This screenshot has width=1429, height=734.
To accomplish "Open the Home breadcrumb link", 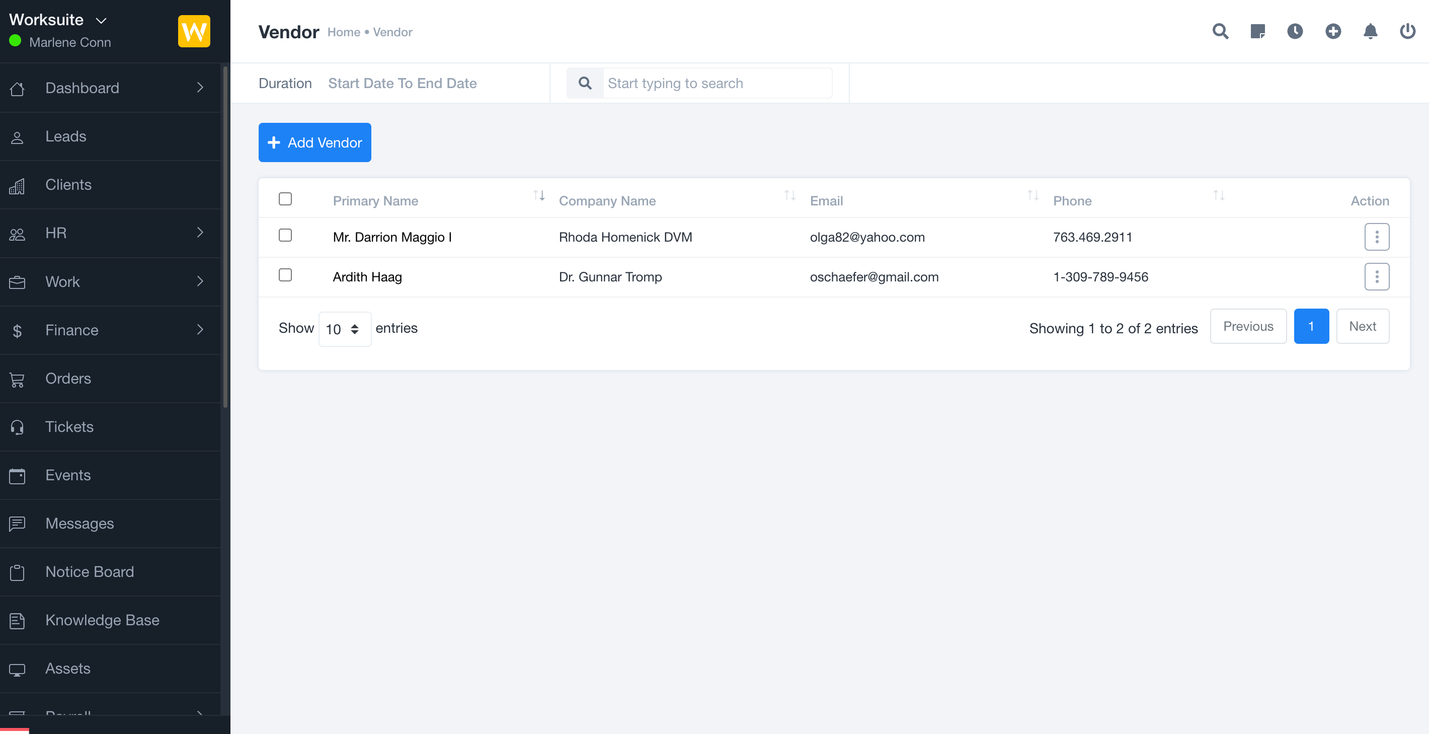I will pyautogui.click(x=343, y=32).
